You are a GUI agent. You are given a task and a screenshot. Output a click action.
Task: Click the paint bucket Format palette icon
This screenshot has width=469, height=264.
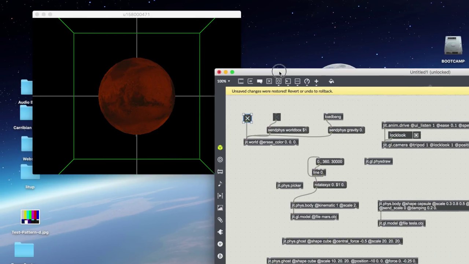(331, 81)
